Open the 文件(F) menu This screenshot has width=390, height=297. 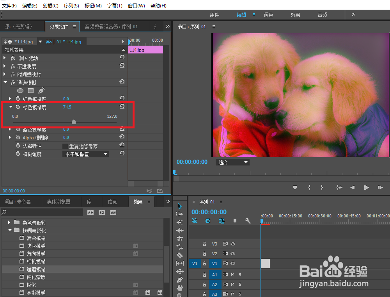(9, 5)
